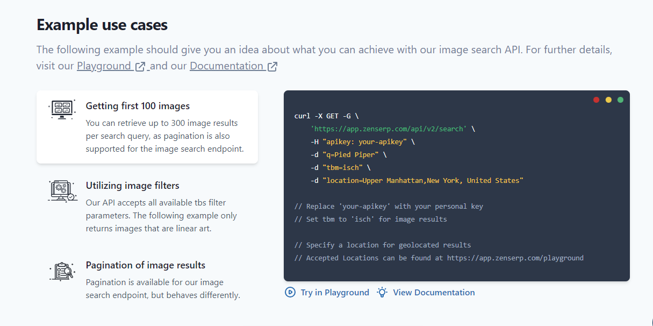Click the location parameter line in code

(417, 181)
